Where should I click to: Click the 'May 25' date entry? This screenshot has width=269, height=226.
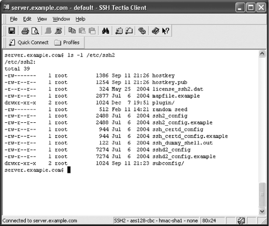pyautogui.click(x=121, y=89)
